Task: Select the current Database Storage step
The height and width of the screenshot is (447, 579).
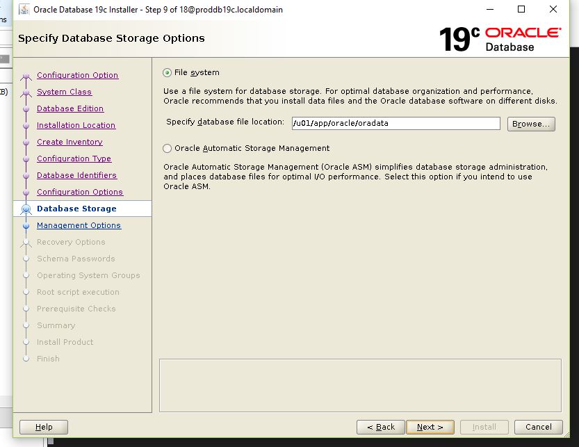Action: tap(76, 209)
